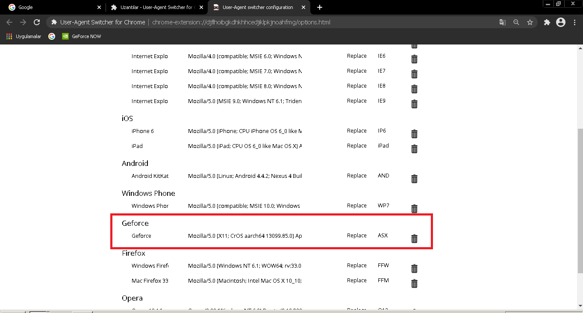This screenshot has height=313, width=583.
Task: Click the iPhone 6 name cell
Action: [143, 131]
